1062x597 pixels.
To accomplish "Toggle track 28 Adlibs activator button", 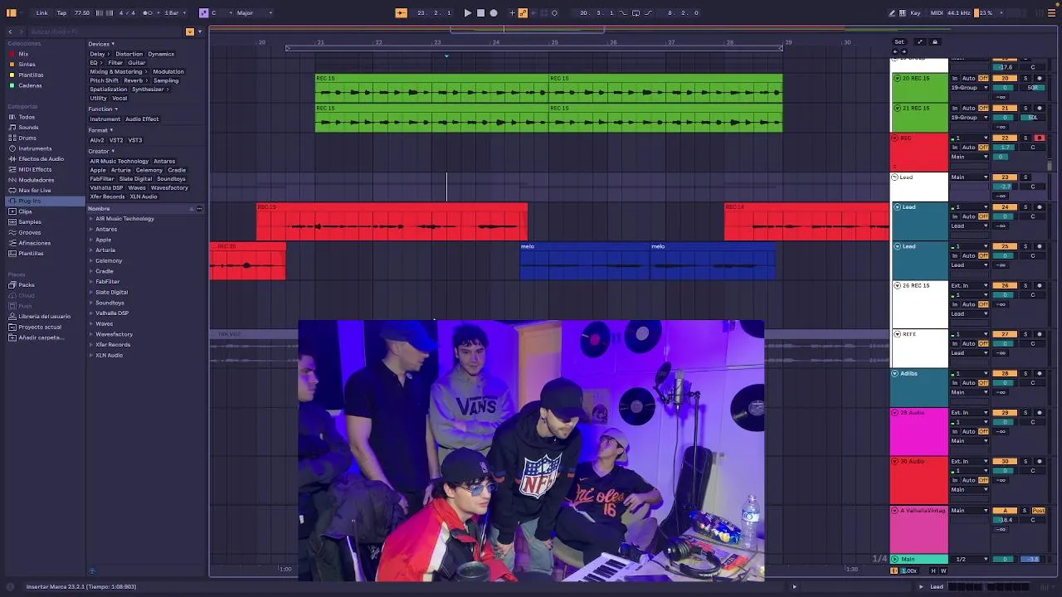I will (1005, 373).
